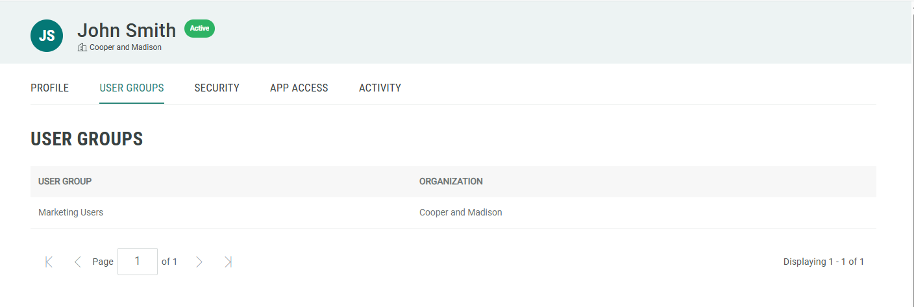Open the App Access tab
914x307 pixels.
coord(299,88)
